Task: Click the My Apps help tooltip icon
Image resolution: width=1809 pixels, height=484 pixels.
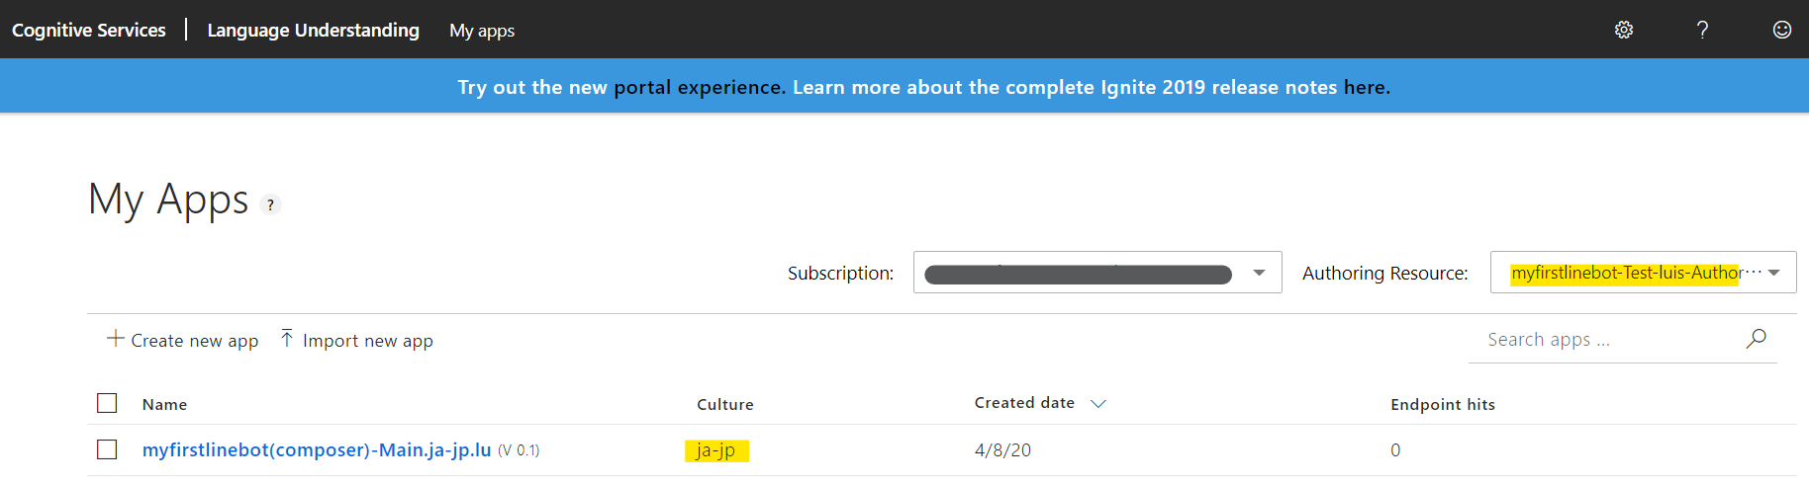Action: [270, 204]
